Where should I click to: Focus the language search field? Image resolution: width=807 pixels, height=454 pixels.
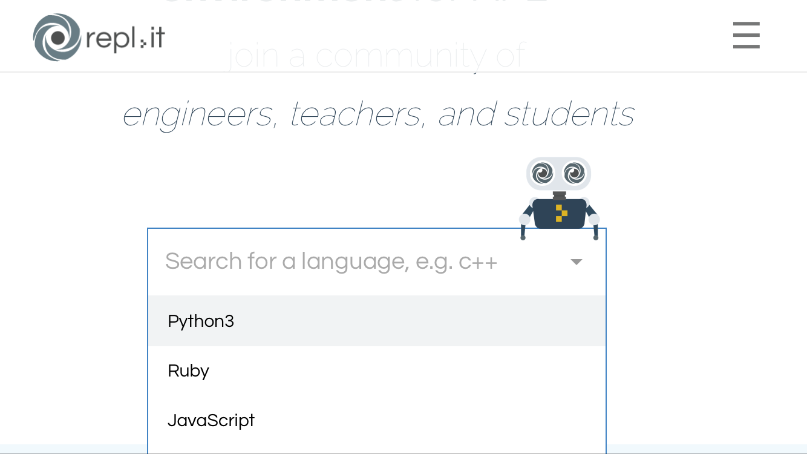[x=332, y=262]
